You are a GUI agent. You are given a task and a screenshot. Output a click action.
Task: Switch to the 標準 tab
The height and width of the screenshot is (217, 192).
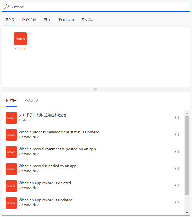pos(47,19)
